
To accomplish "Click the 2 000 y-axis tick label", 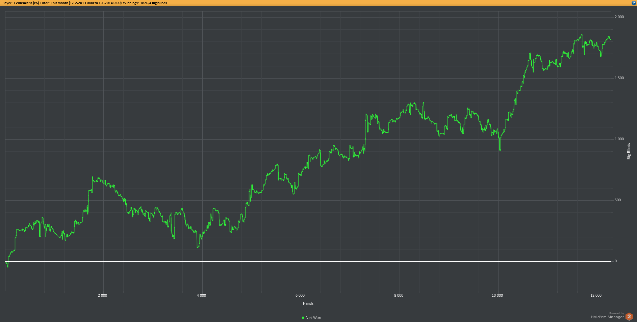I will point(619,17).
